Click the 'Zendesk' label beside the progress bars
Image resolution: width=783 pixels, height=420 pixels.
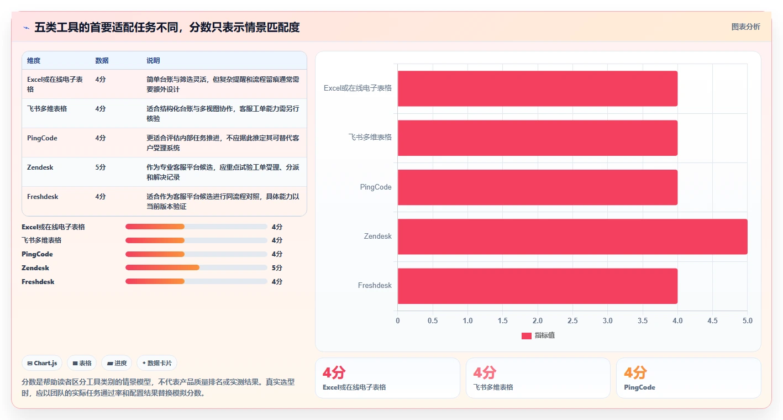pos(35,268)
